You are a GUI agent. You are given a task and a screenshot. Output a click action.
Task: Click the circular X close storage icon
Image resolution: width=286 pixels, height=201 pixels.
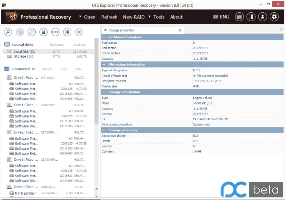tap(79, 32)
